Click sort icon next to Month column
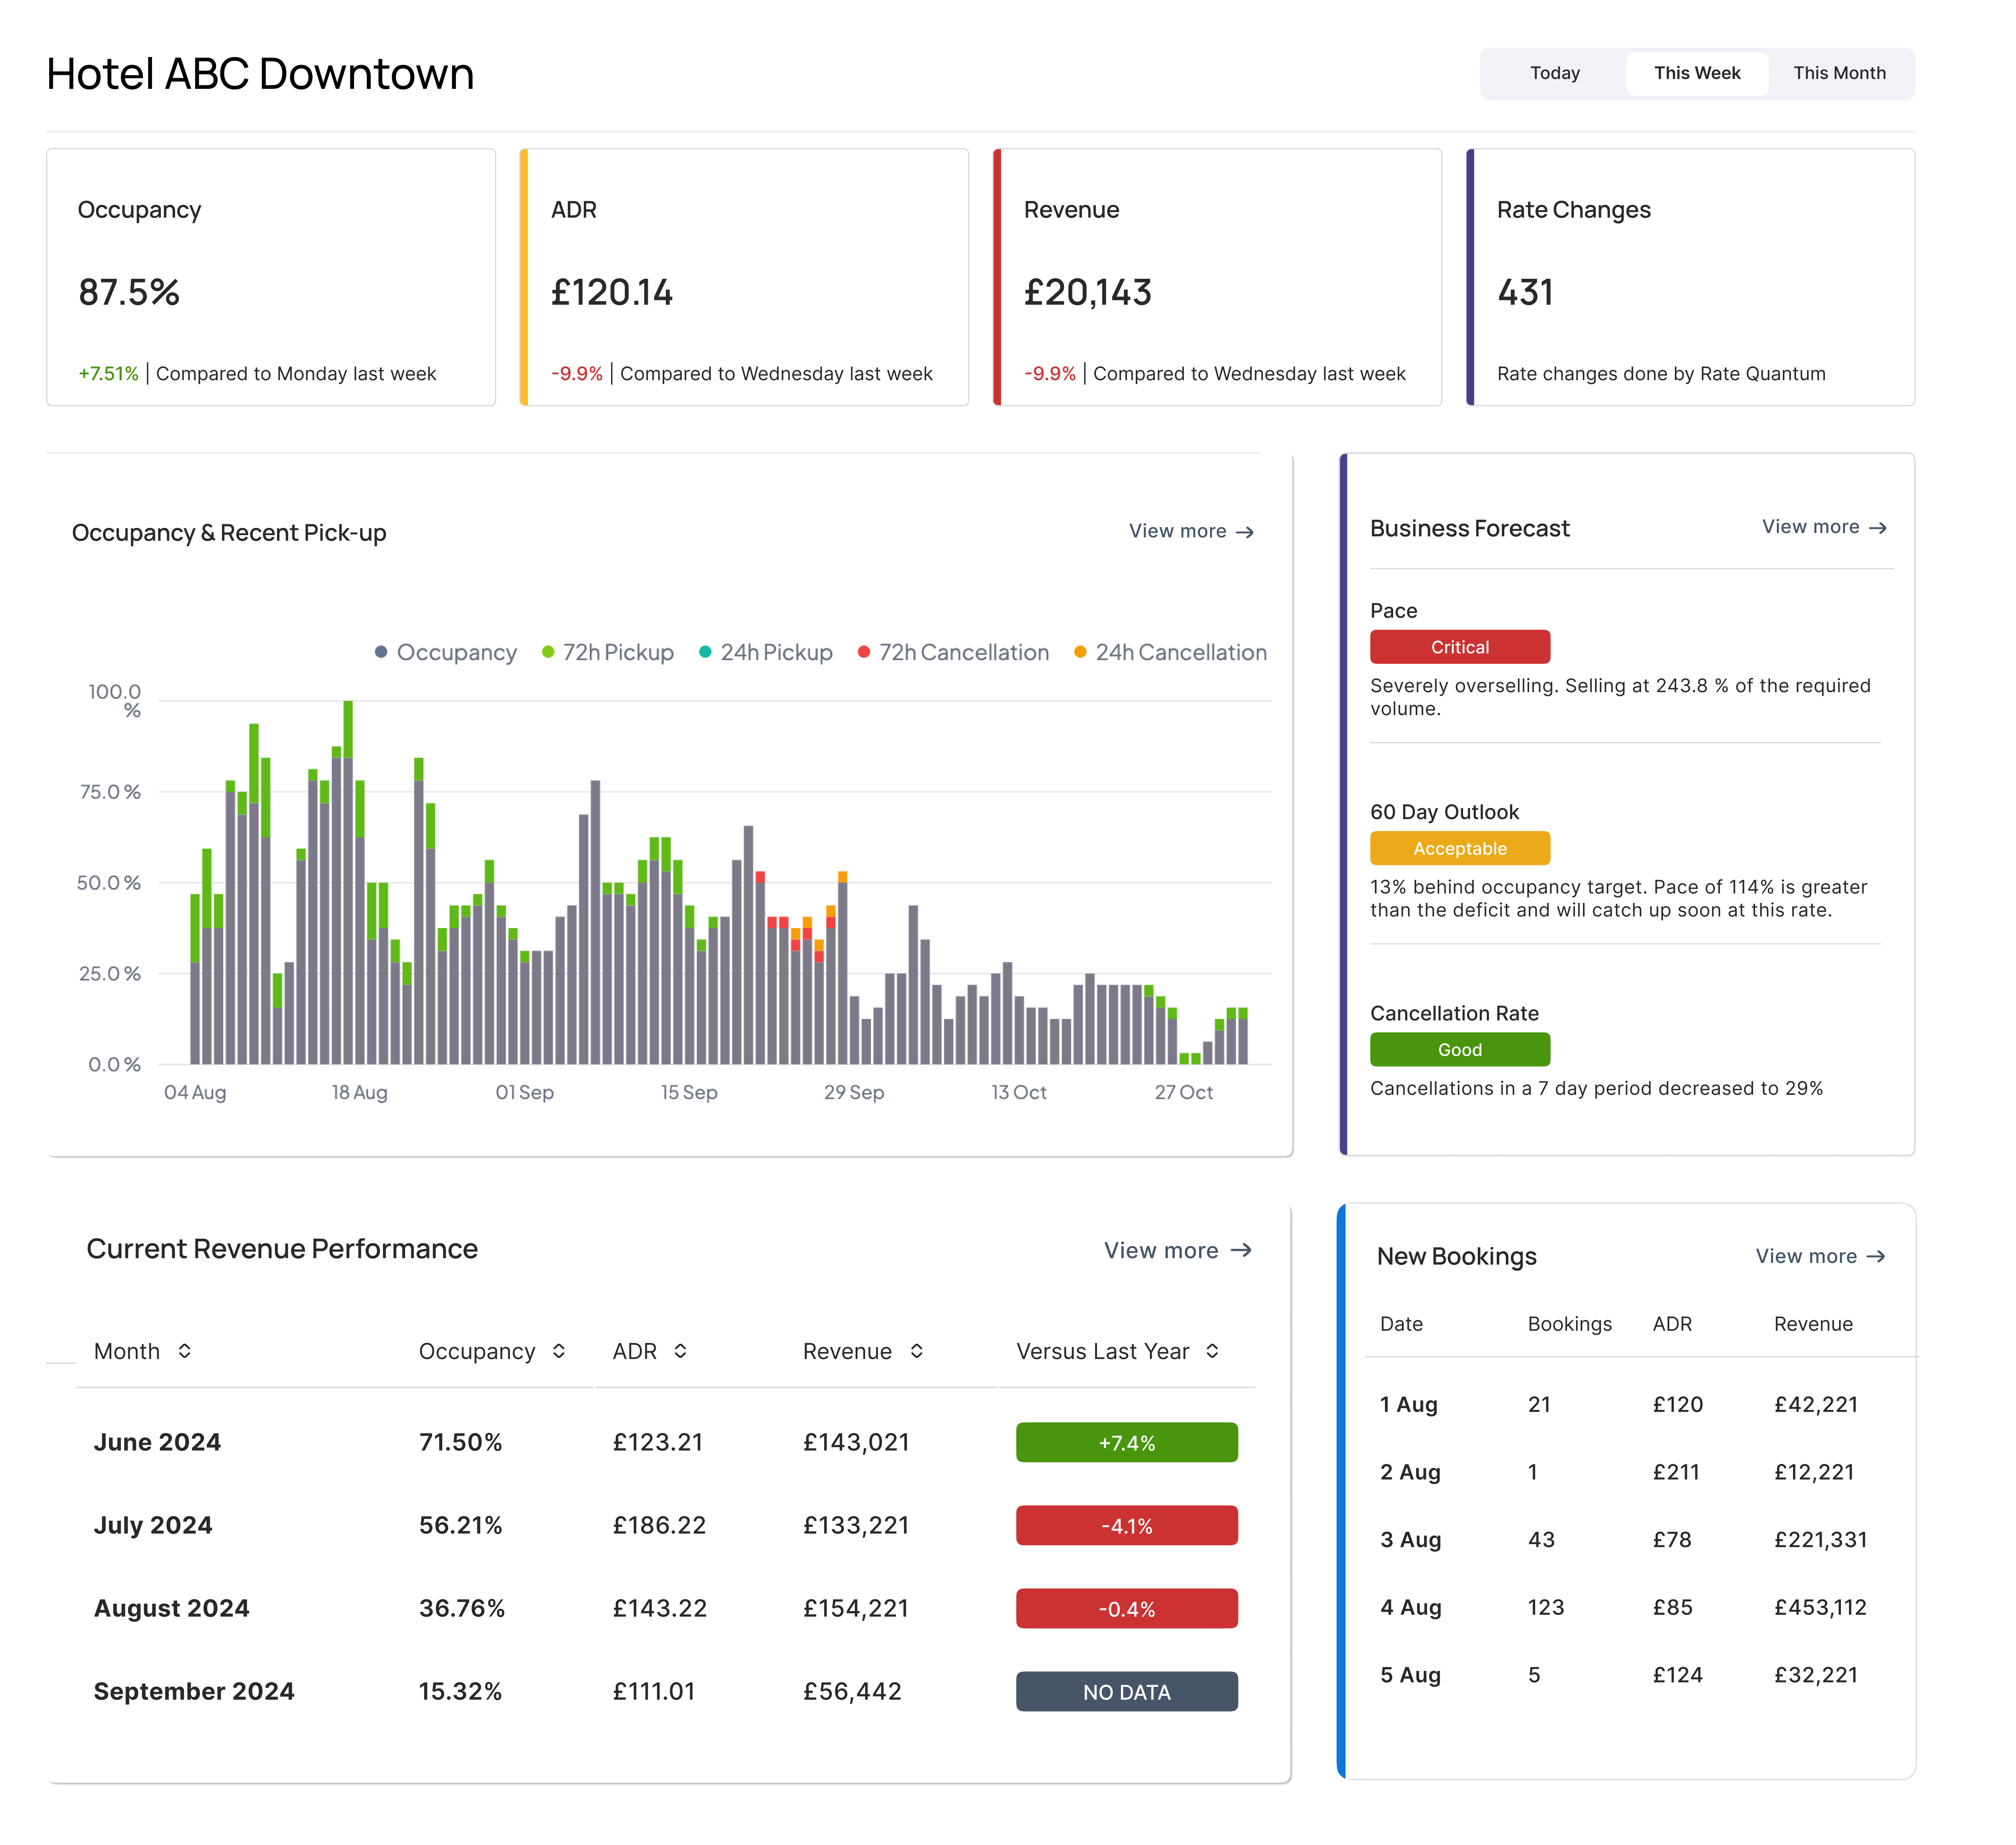The height and width of the screenshot is (1845, 2016). click(x=185, y=1351)
